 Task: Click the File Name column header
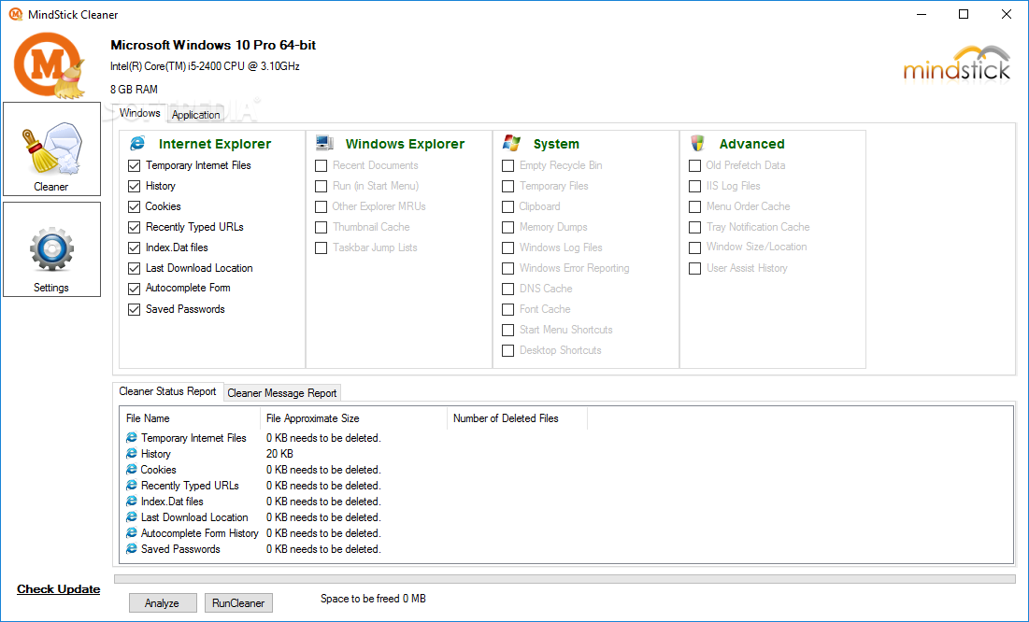(191, 418)
